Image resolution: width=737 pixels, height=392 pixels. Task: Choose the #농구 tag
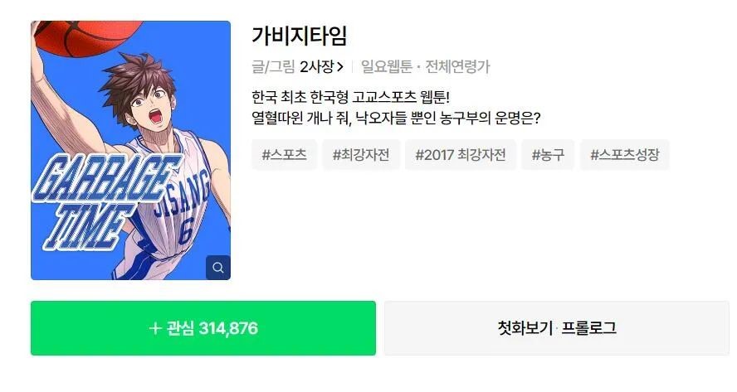[548, 154]
